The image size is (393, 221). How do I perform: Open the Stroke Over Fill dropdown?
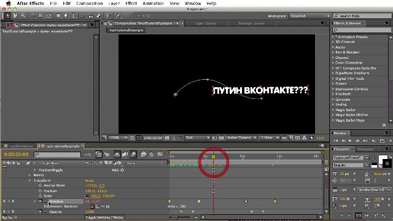point(374,190)
